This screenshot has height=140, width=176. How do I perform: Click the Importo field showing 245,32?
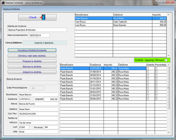coord(51,99)
